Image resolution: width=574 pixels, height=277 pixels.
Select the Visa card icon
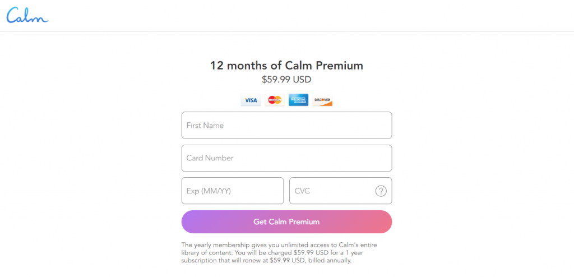pyautogui.click(x=251, y=100)
